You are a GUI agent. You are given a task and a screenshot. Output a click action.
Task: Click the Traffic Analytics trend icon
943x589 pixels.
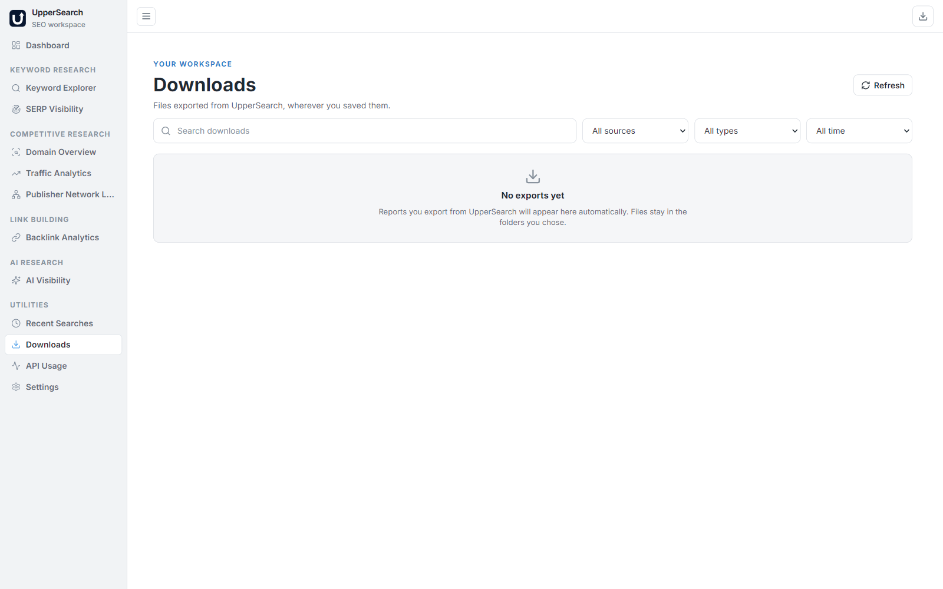point(16,173)
